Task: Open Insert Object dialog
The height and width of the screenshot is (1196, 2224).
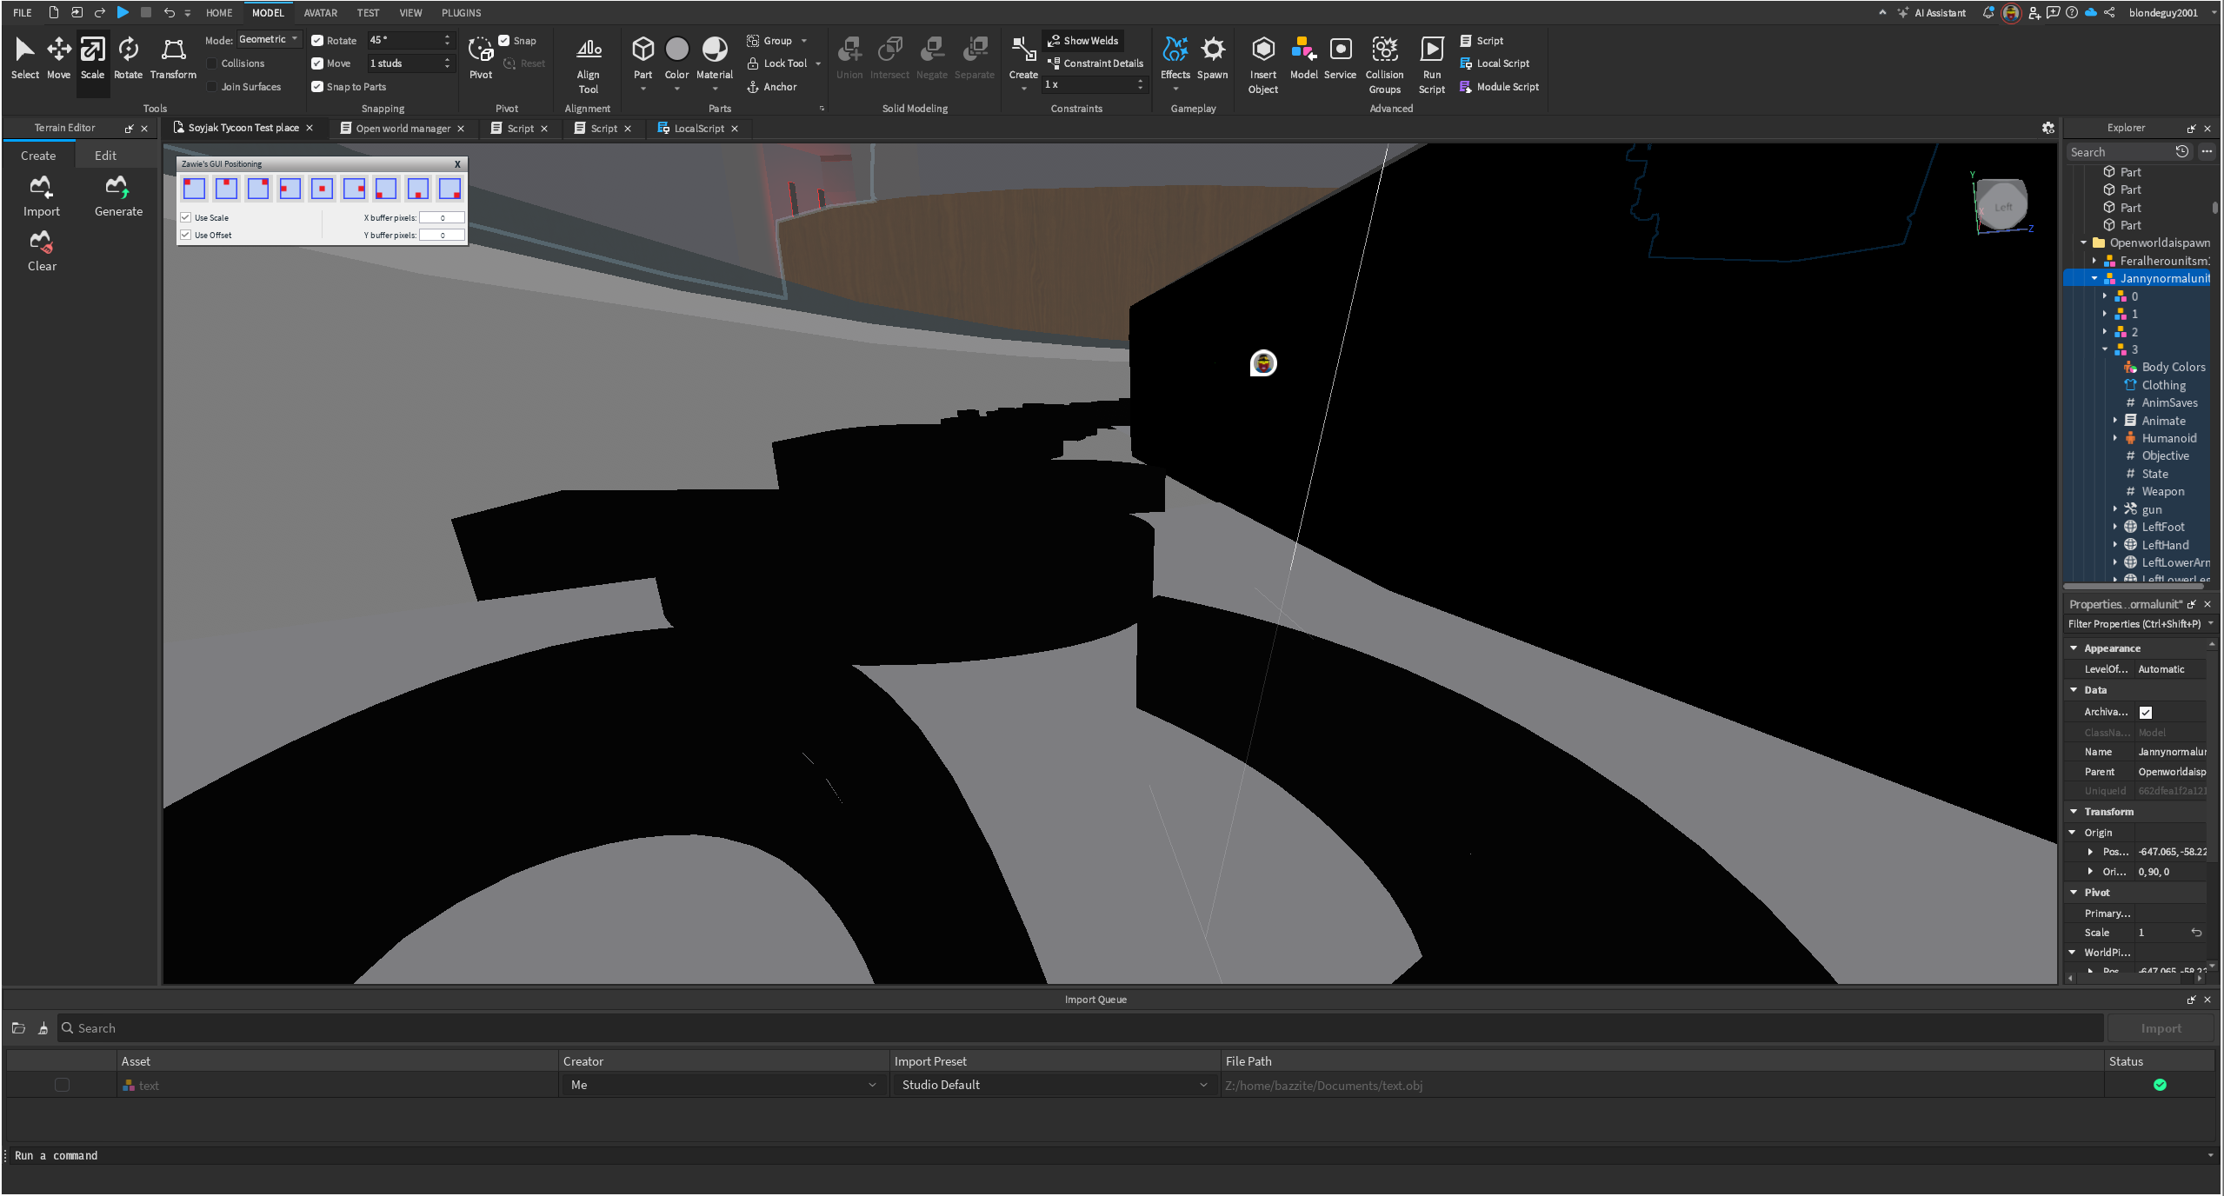Action: [x=1262, y=65]
